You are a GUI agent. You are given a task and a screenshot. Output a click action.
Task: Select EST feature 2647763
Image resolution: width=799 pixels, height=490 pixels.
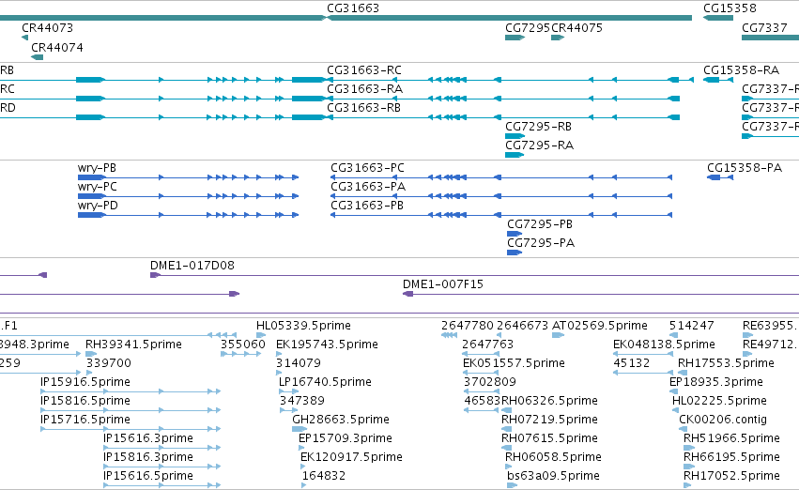point(487,345)
